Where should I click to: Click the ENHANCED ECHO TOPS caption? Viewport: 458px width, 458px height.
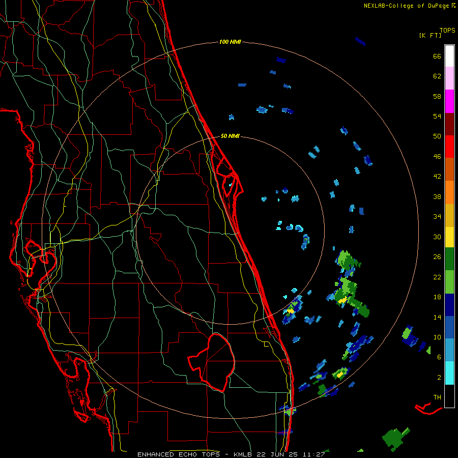[179, 454]
